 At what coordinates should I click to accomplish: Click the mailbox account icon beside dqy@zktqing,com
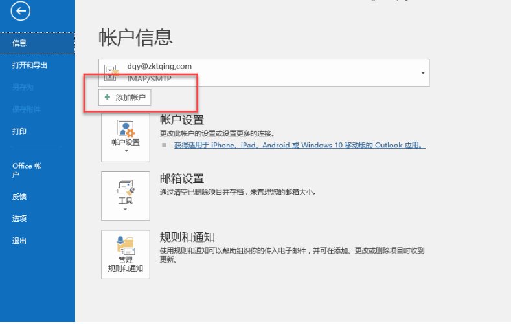tap(111, 72)
